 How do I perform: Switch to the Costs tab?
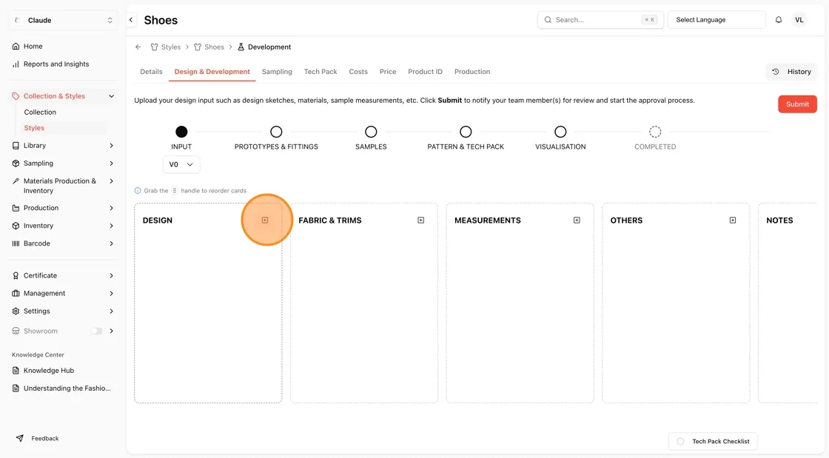pos(358,72)
